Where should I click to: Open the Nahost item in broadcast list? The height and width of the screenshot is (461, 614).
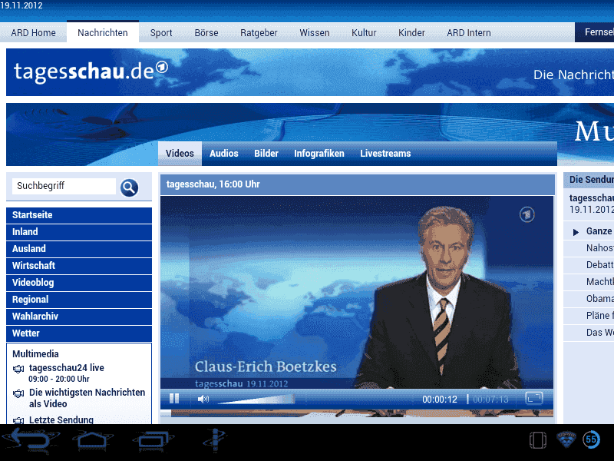click(589, 248)
